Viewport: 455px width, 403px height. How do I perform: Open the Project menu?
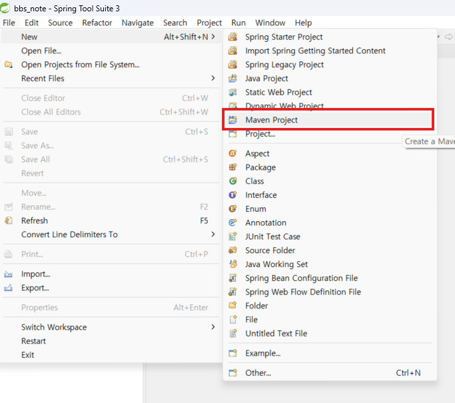tap(209, 23)
